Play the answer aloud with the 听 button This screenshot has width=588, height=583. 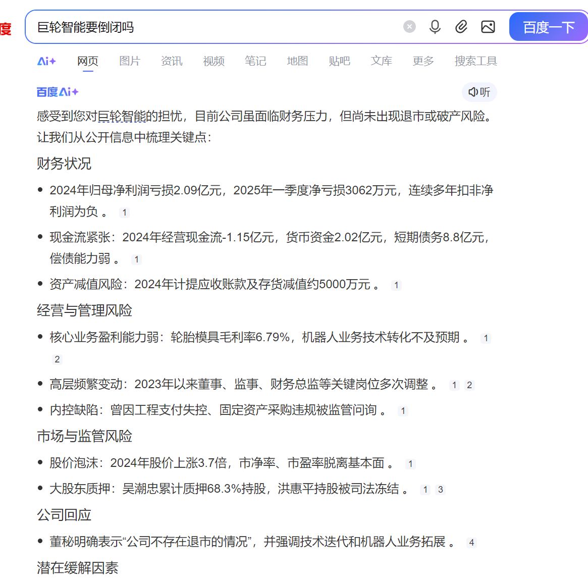(479, 92)
